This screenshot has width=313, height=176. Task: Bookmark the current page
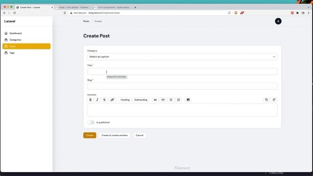tap(65, 13)
